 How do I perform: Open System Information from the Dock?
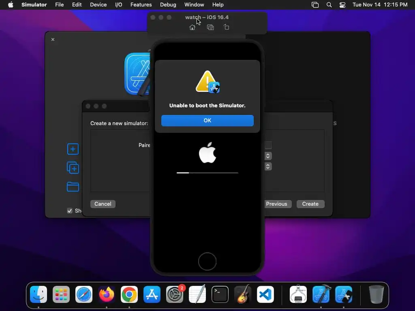(298, 294)
